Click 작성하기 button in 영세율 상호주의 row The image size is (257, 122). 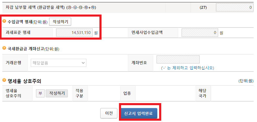pos(57,93)
